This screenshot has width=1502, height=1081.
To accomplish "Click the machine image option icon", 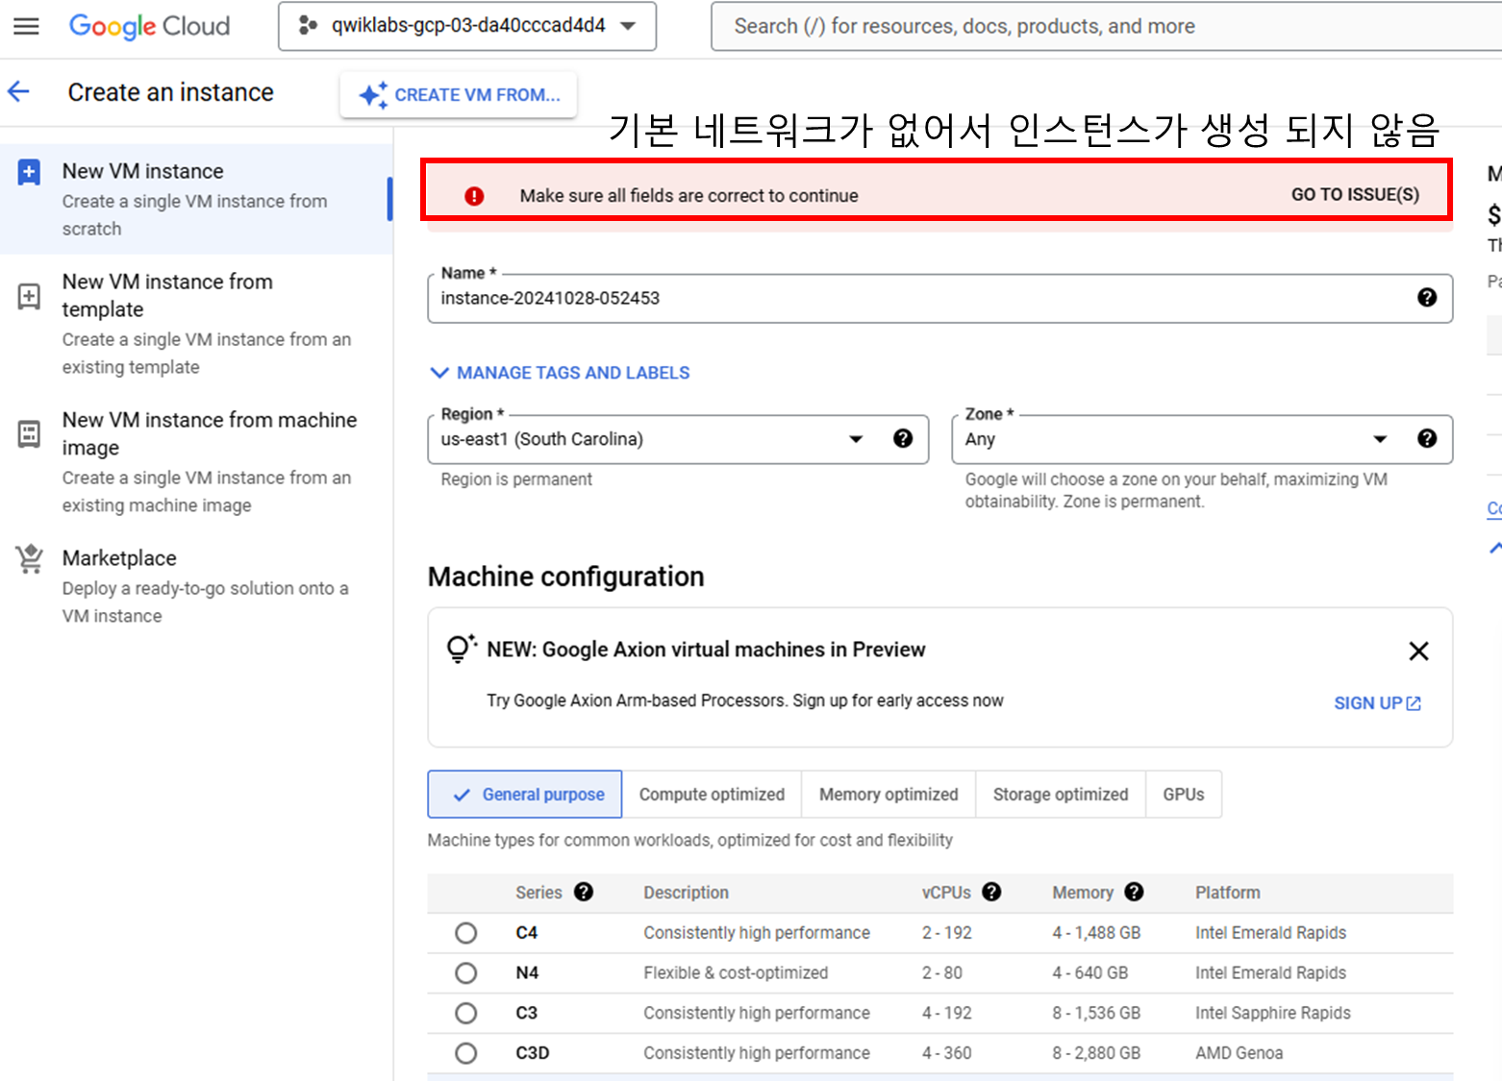I will pyautogui.click(x=29, y=434).
